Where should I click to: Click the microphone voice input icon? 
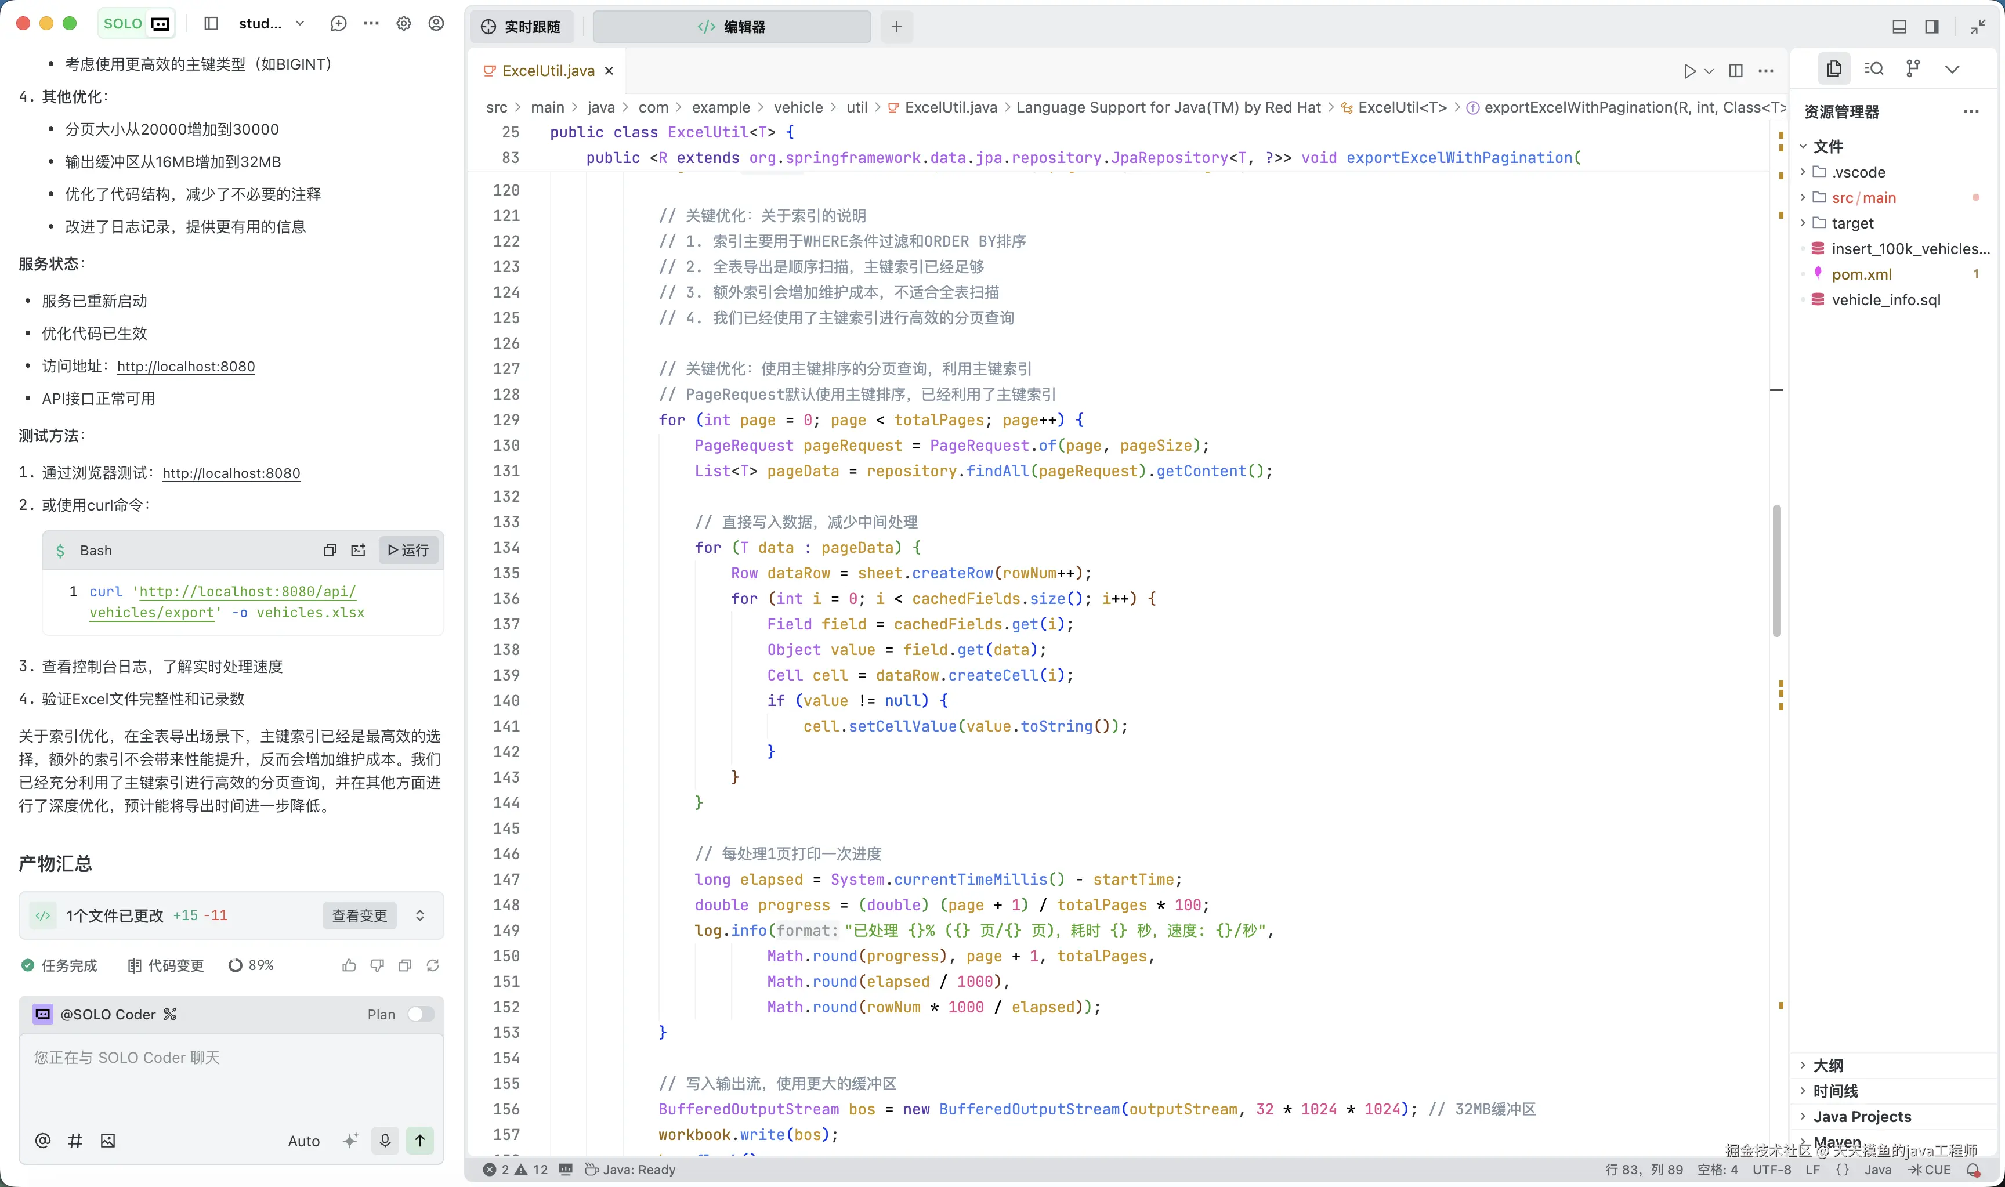[385, 1141]
